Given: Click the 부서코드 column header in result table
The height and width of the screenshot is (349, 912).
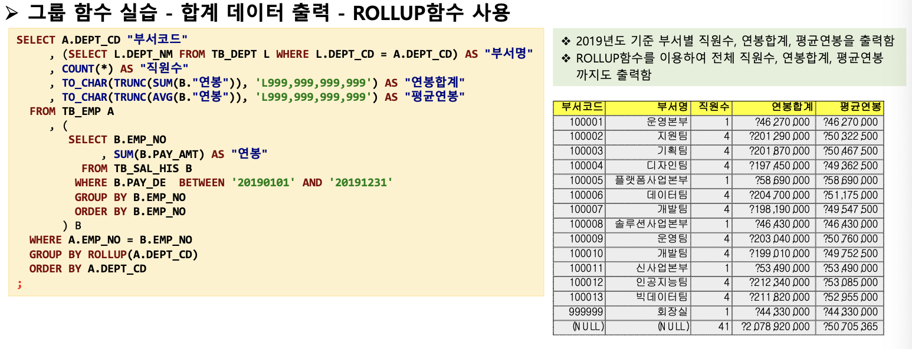Looking at the screenshot, I should (x=579, y=107).
